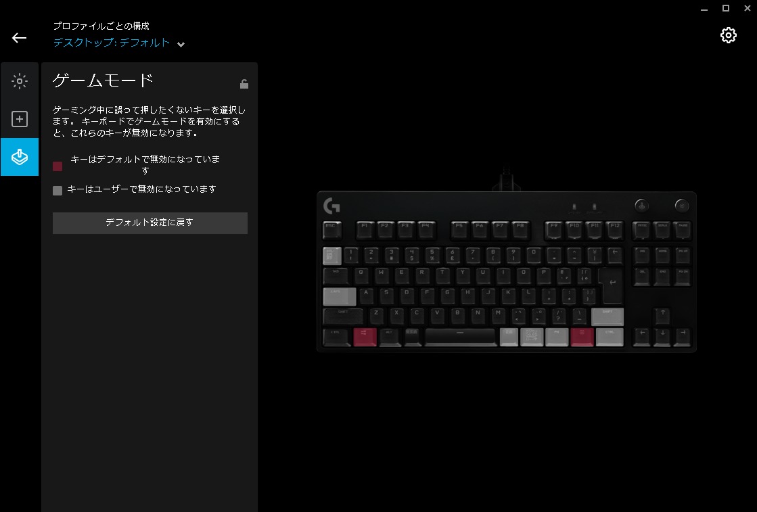Open the デスクトップ: デフォルト profile selector
The width and height of the screenshot is (757, 512).
point(112,43)
